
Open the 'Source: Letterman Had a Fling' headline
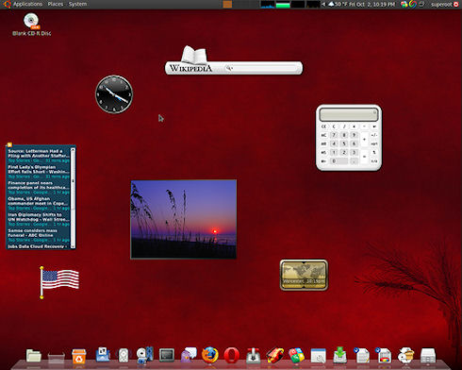point(39,153)
